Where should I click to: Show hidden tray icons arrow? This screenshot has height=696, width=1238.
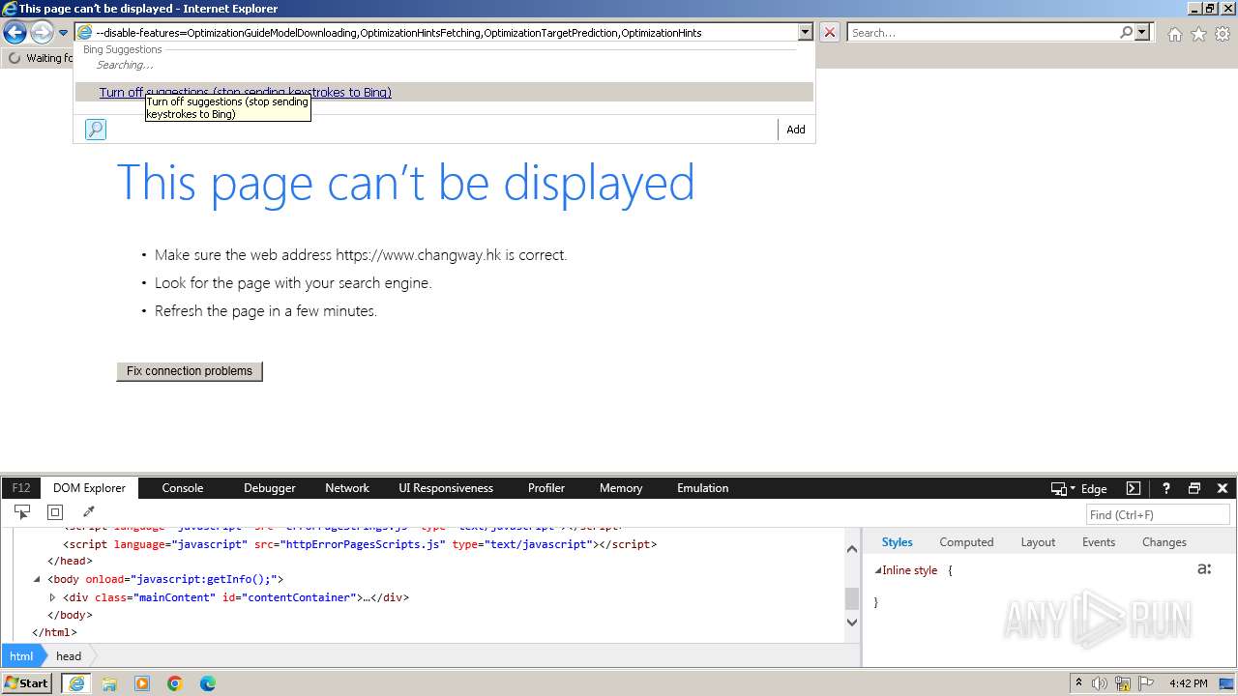coord(1079,683)
